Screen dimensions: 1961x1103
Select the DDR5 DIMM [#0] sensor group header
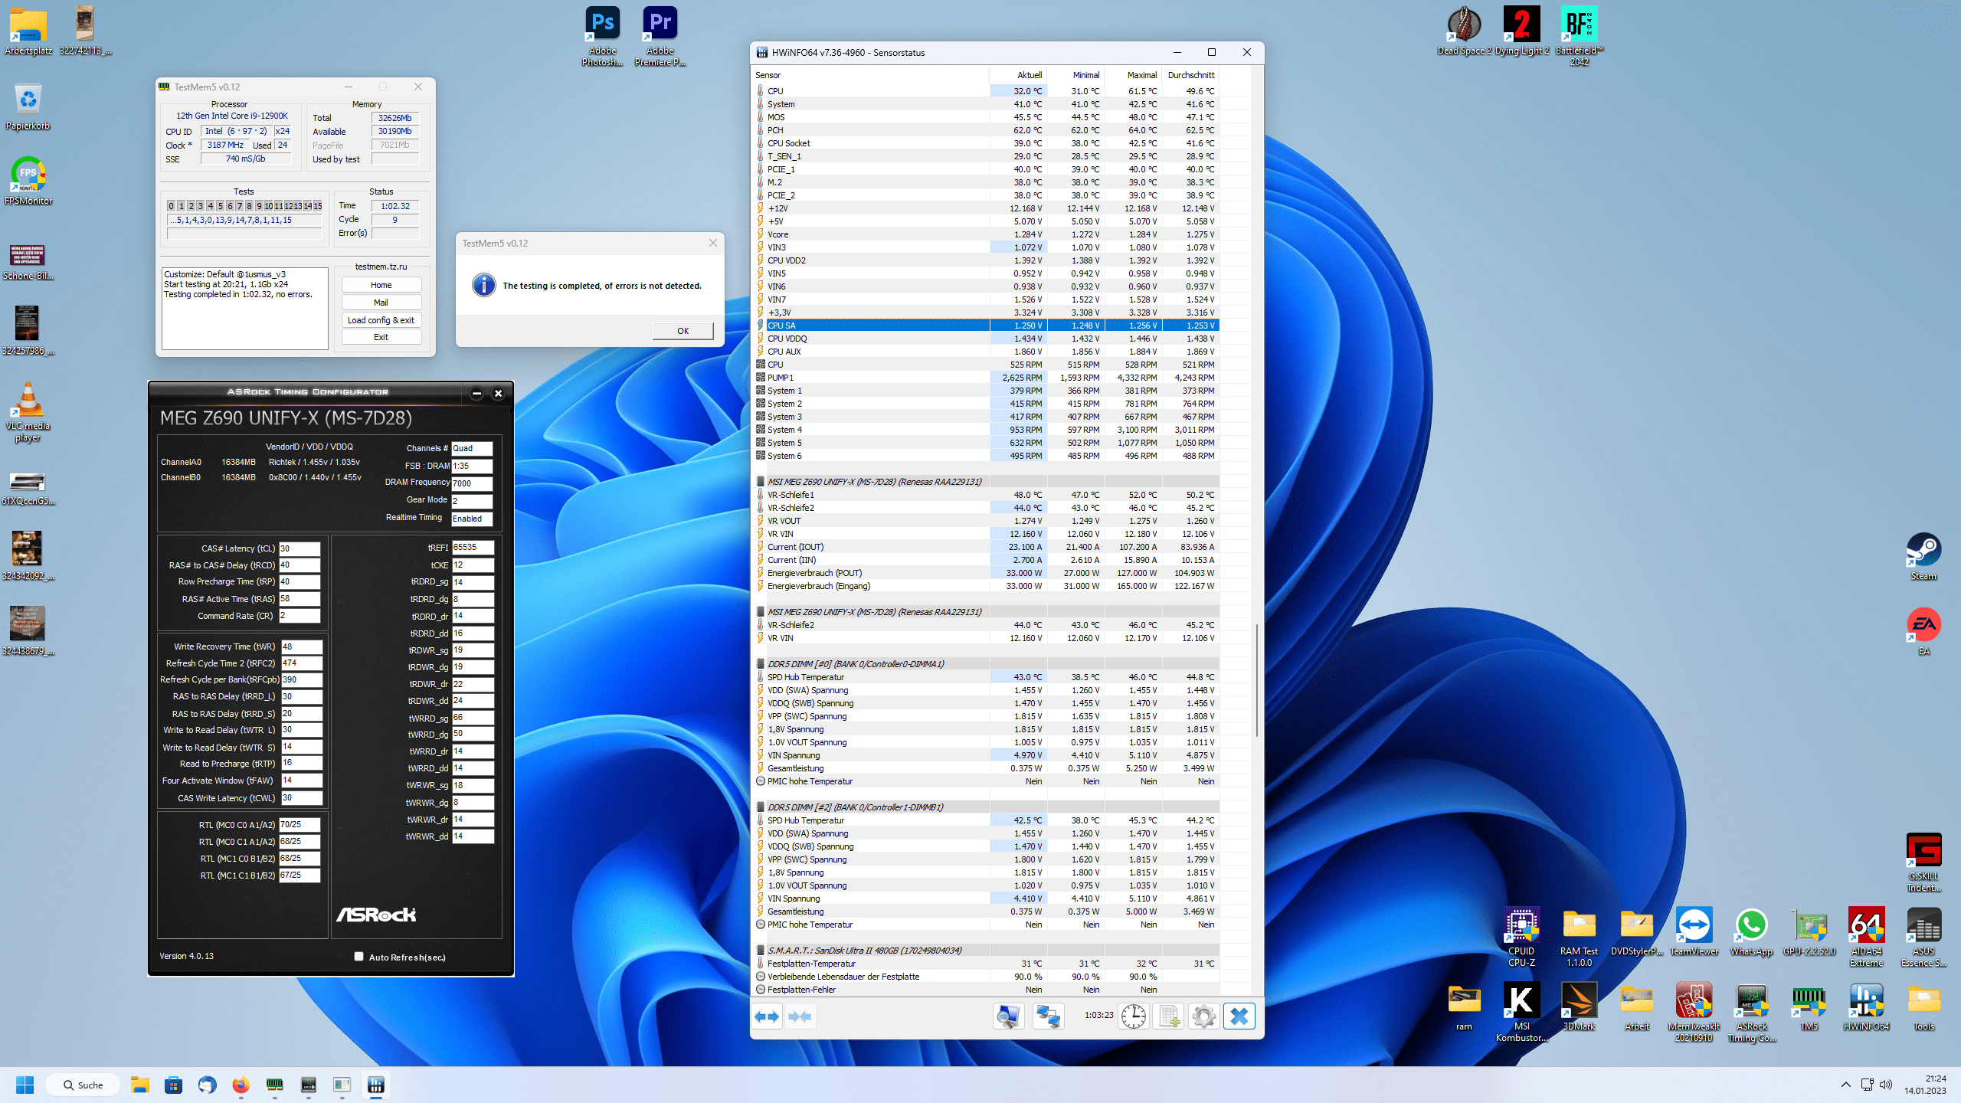pos(986,664)
